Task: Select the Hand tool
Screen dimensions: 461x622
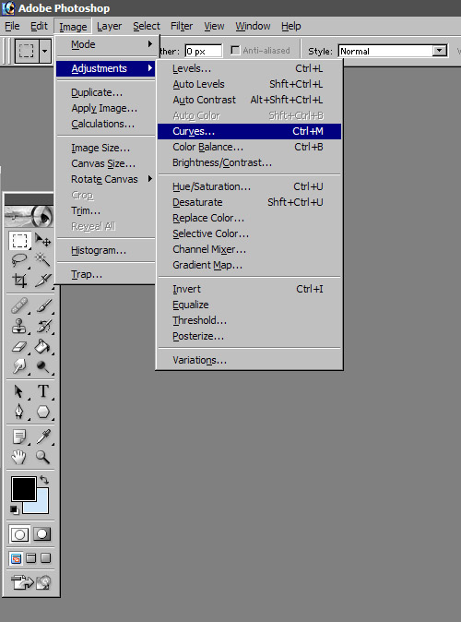Action: [19, 457]
